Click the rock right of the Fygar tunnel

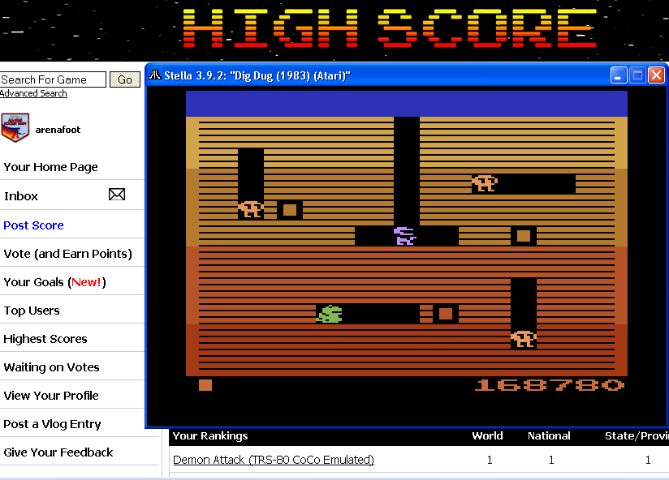446,314
